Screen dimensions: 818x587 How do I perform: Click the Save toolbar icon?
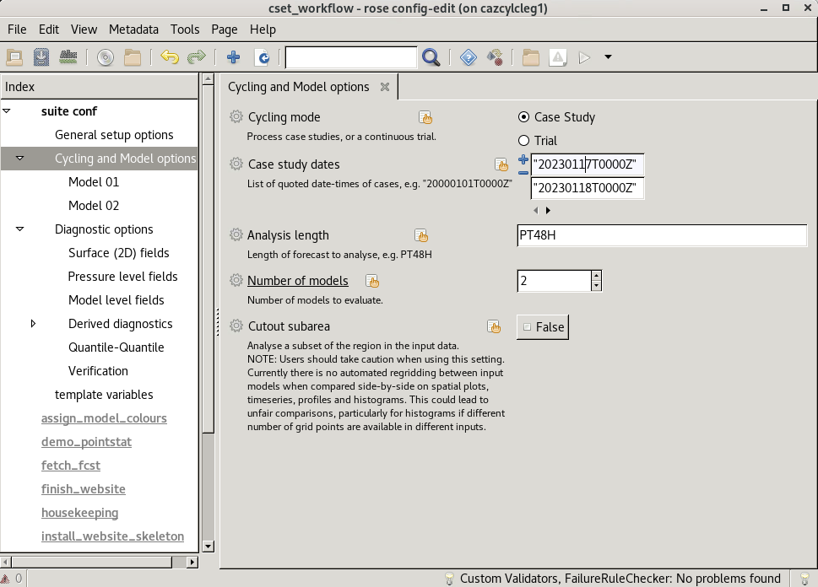coord(41,57)
